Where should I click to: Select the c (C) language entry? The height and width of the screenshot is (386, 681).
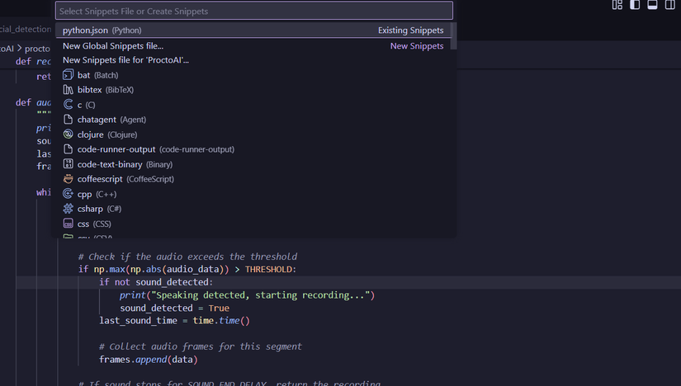coord(254,105)
